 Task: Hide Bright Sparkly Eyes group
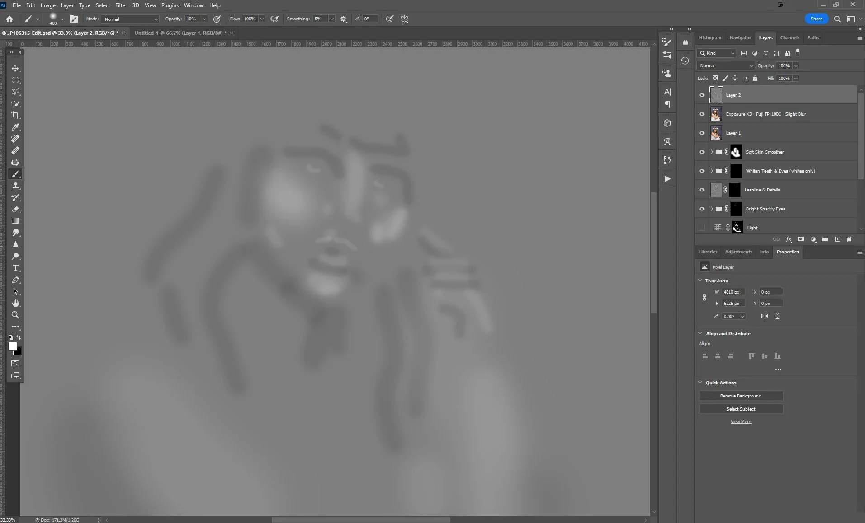[702, 209]
